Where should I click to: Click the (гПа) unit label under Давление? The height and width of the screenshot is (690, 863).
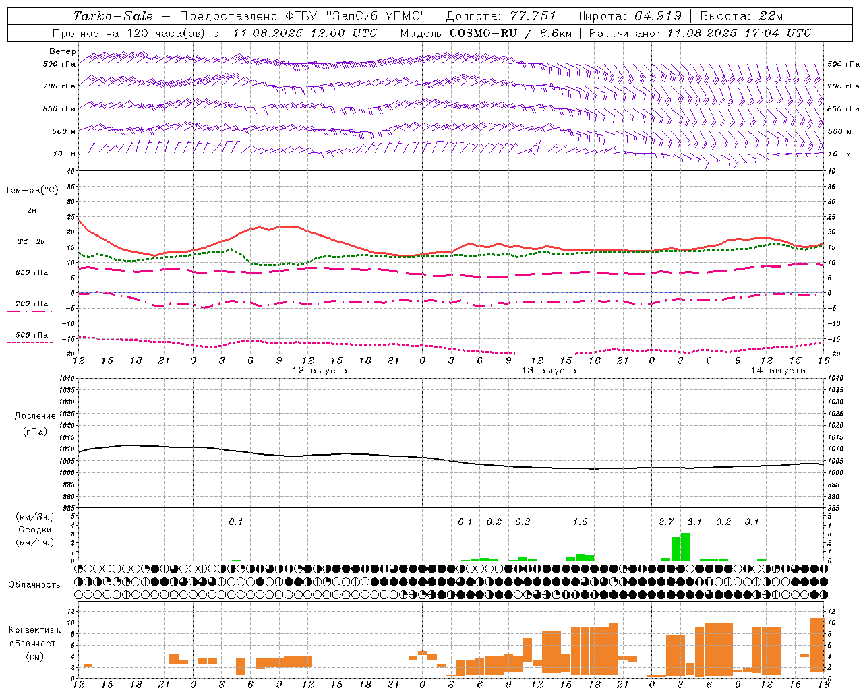click(35, 431)
